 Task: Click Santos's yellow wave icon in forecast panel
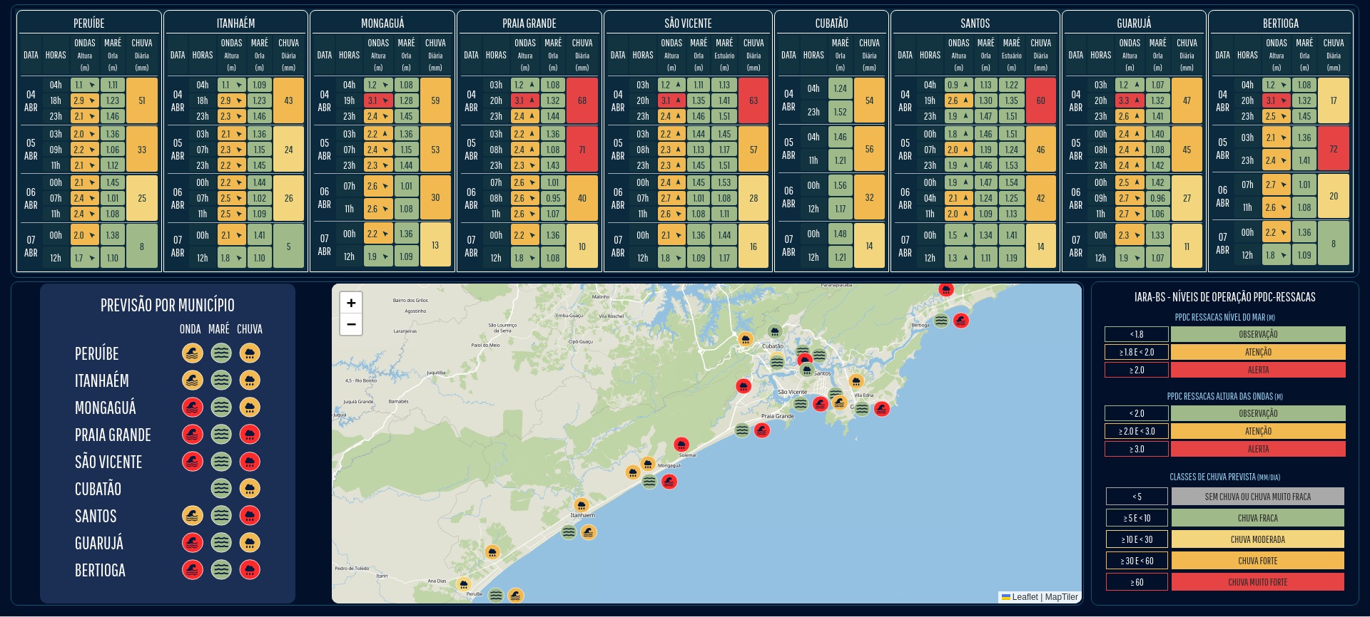tap(193, 516)
